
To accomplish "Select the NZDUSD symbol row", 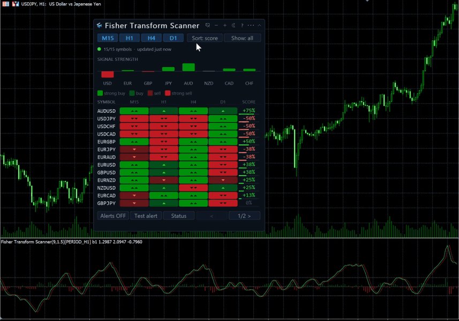I will click(x=177, y=188).
